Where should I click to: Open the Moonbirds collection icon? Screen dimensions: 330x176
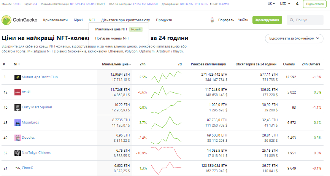point(17,122)
